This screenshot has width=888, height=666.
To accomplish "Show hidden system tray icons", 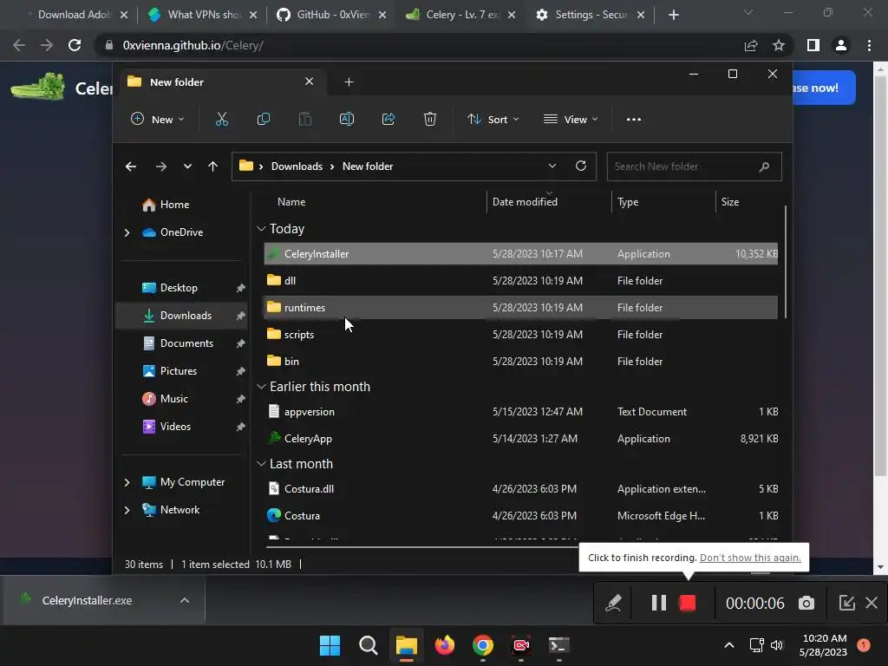I will 729,645.
